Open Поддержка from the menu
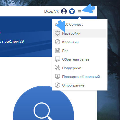120x120 pixels. coord(80,68)
